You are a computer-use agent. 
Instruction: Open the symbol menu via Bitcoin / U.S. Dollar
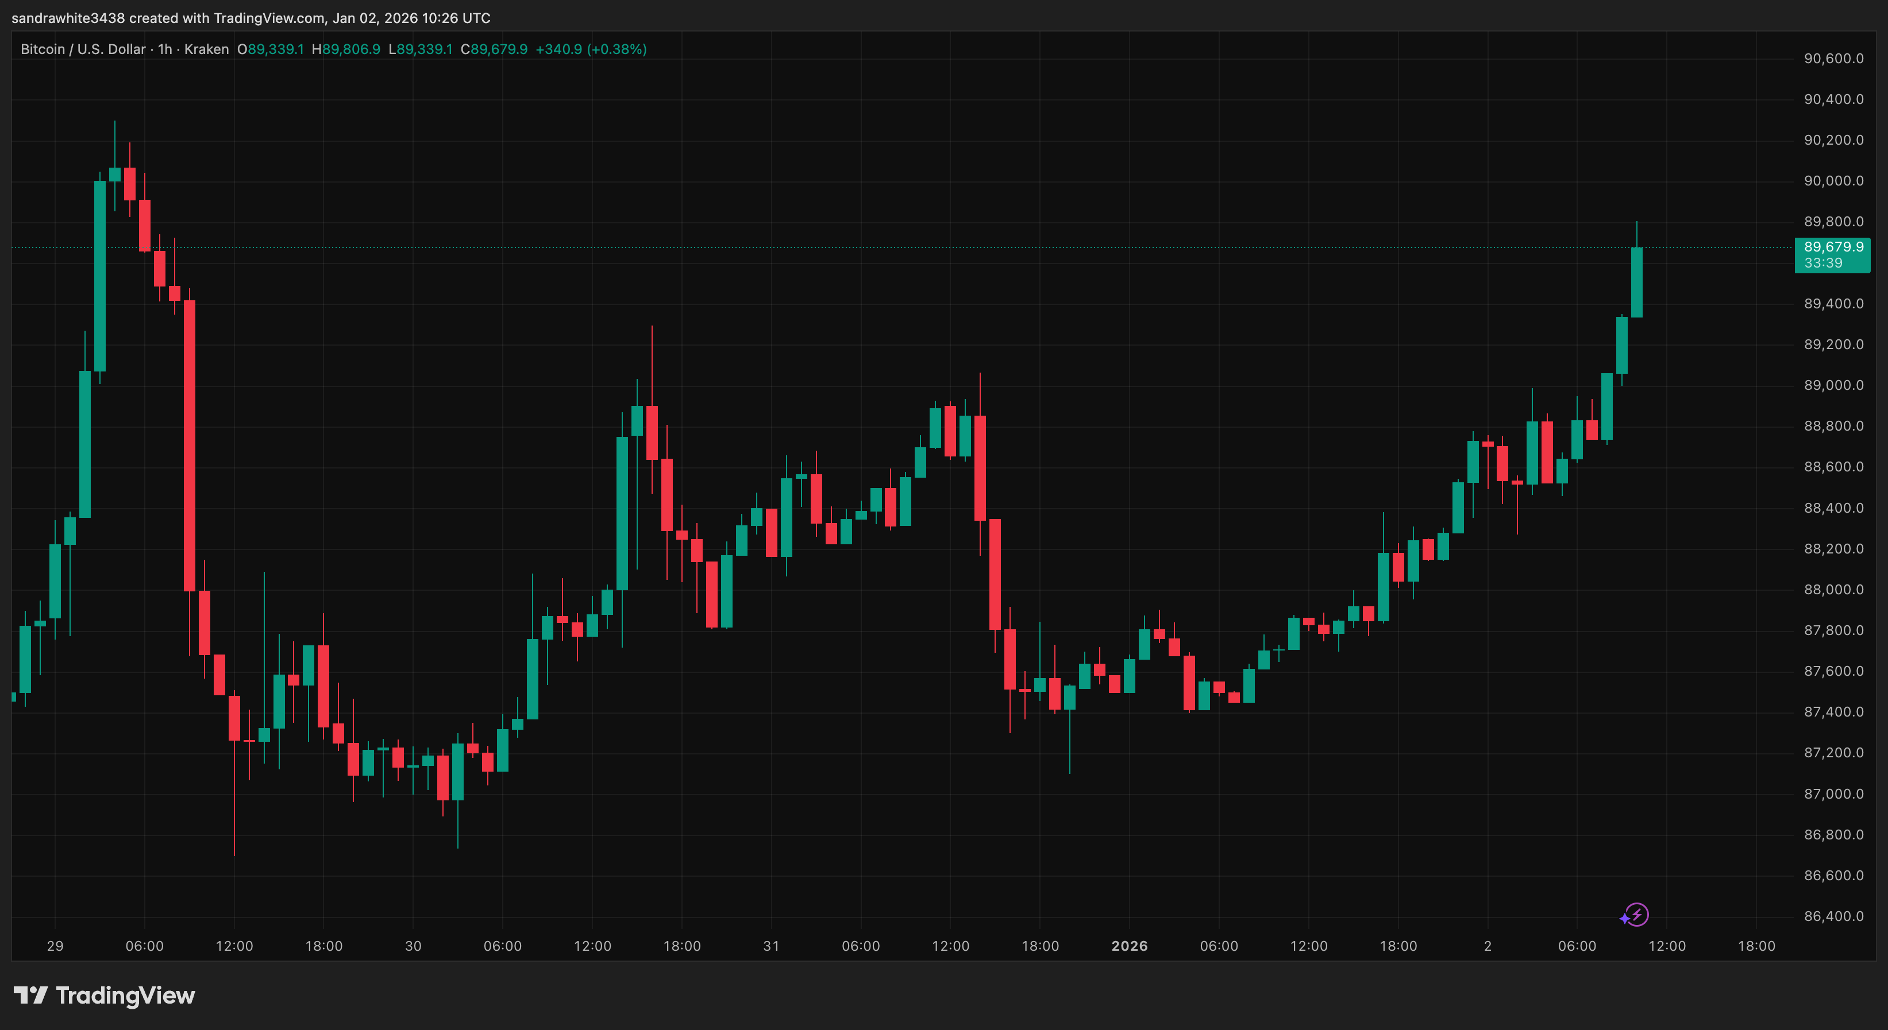pyautogui.click(x=82, y=49)
